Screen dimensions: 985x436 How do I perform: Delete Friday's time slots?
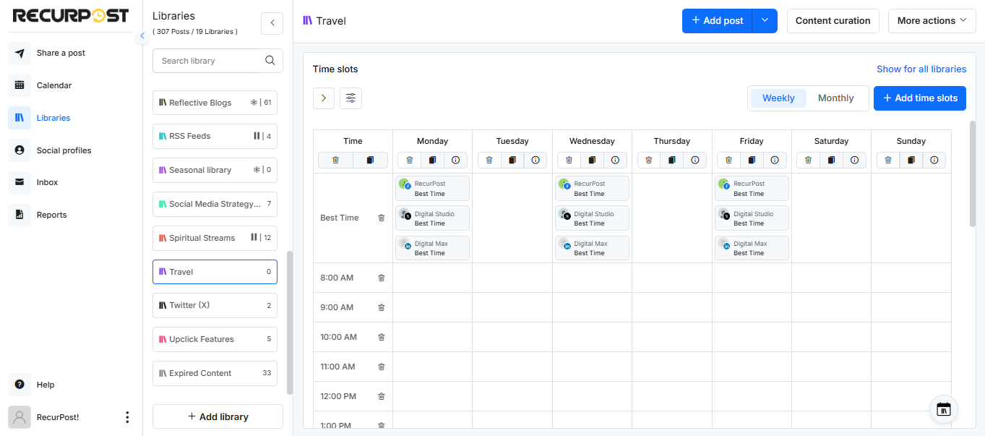click(728, 160)
